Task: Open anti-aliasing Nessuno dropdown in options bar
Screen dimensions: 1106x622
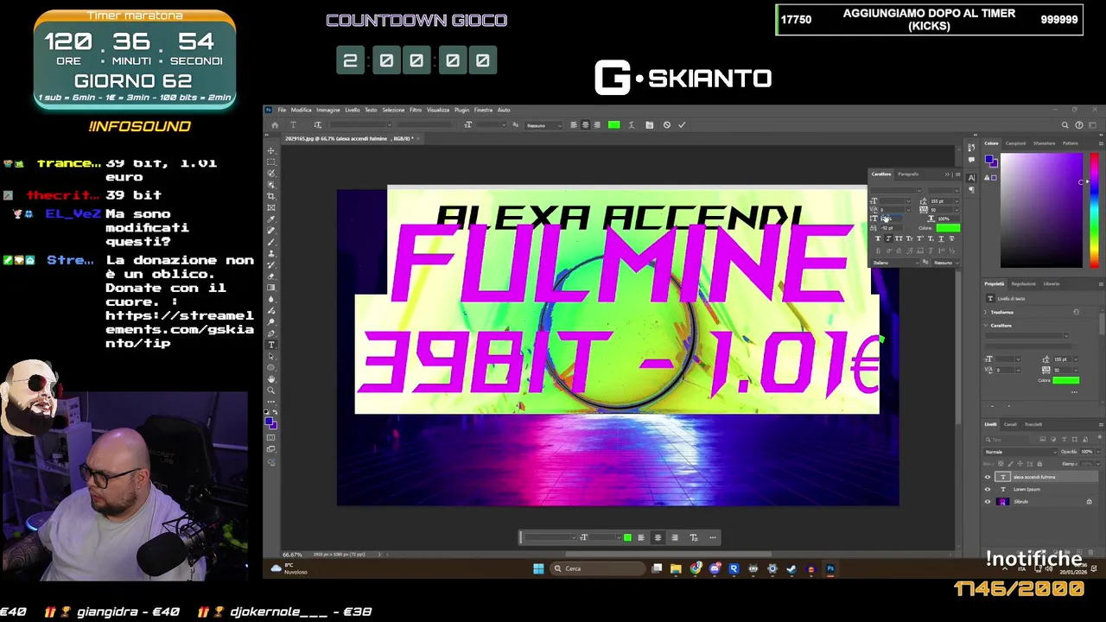Action: coord(543,125)
